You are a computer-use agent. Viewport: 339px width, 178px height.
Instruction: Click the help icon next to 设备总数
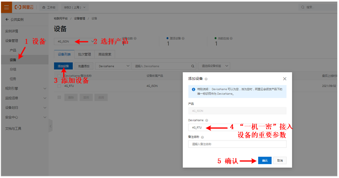tap(135, 38)
